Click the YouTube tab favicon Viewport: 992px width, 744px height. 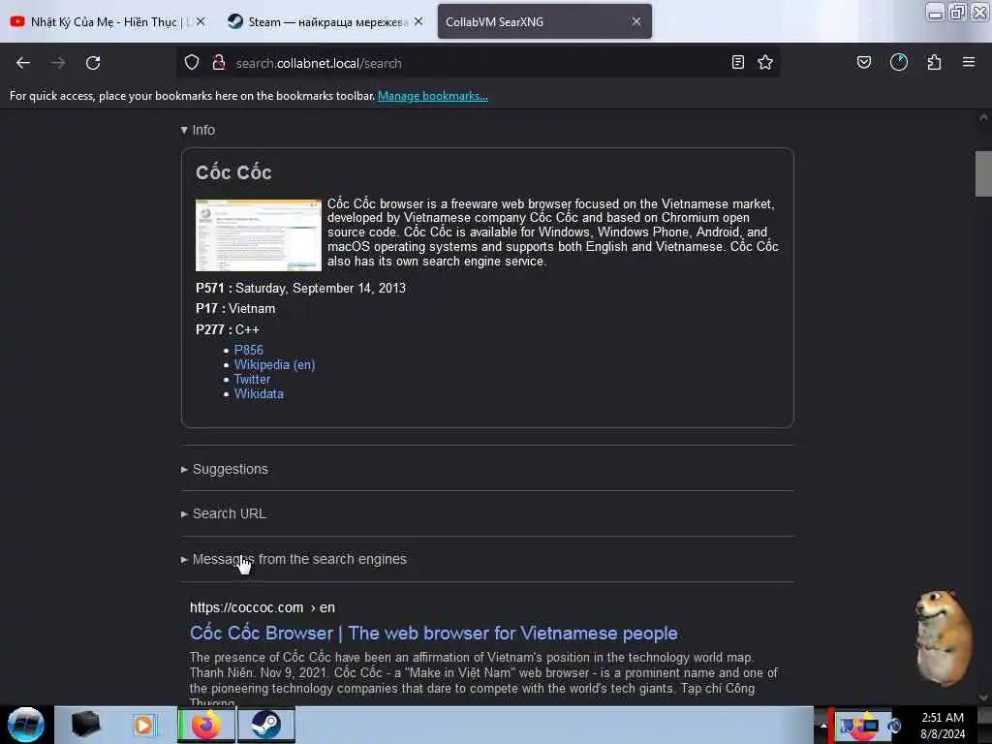pyautogui.click(x=17, y=21)
